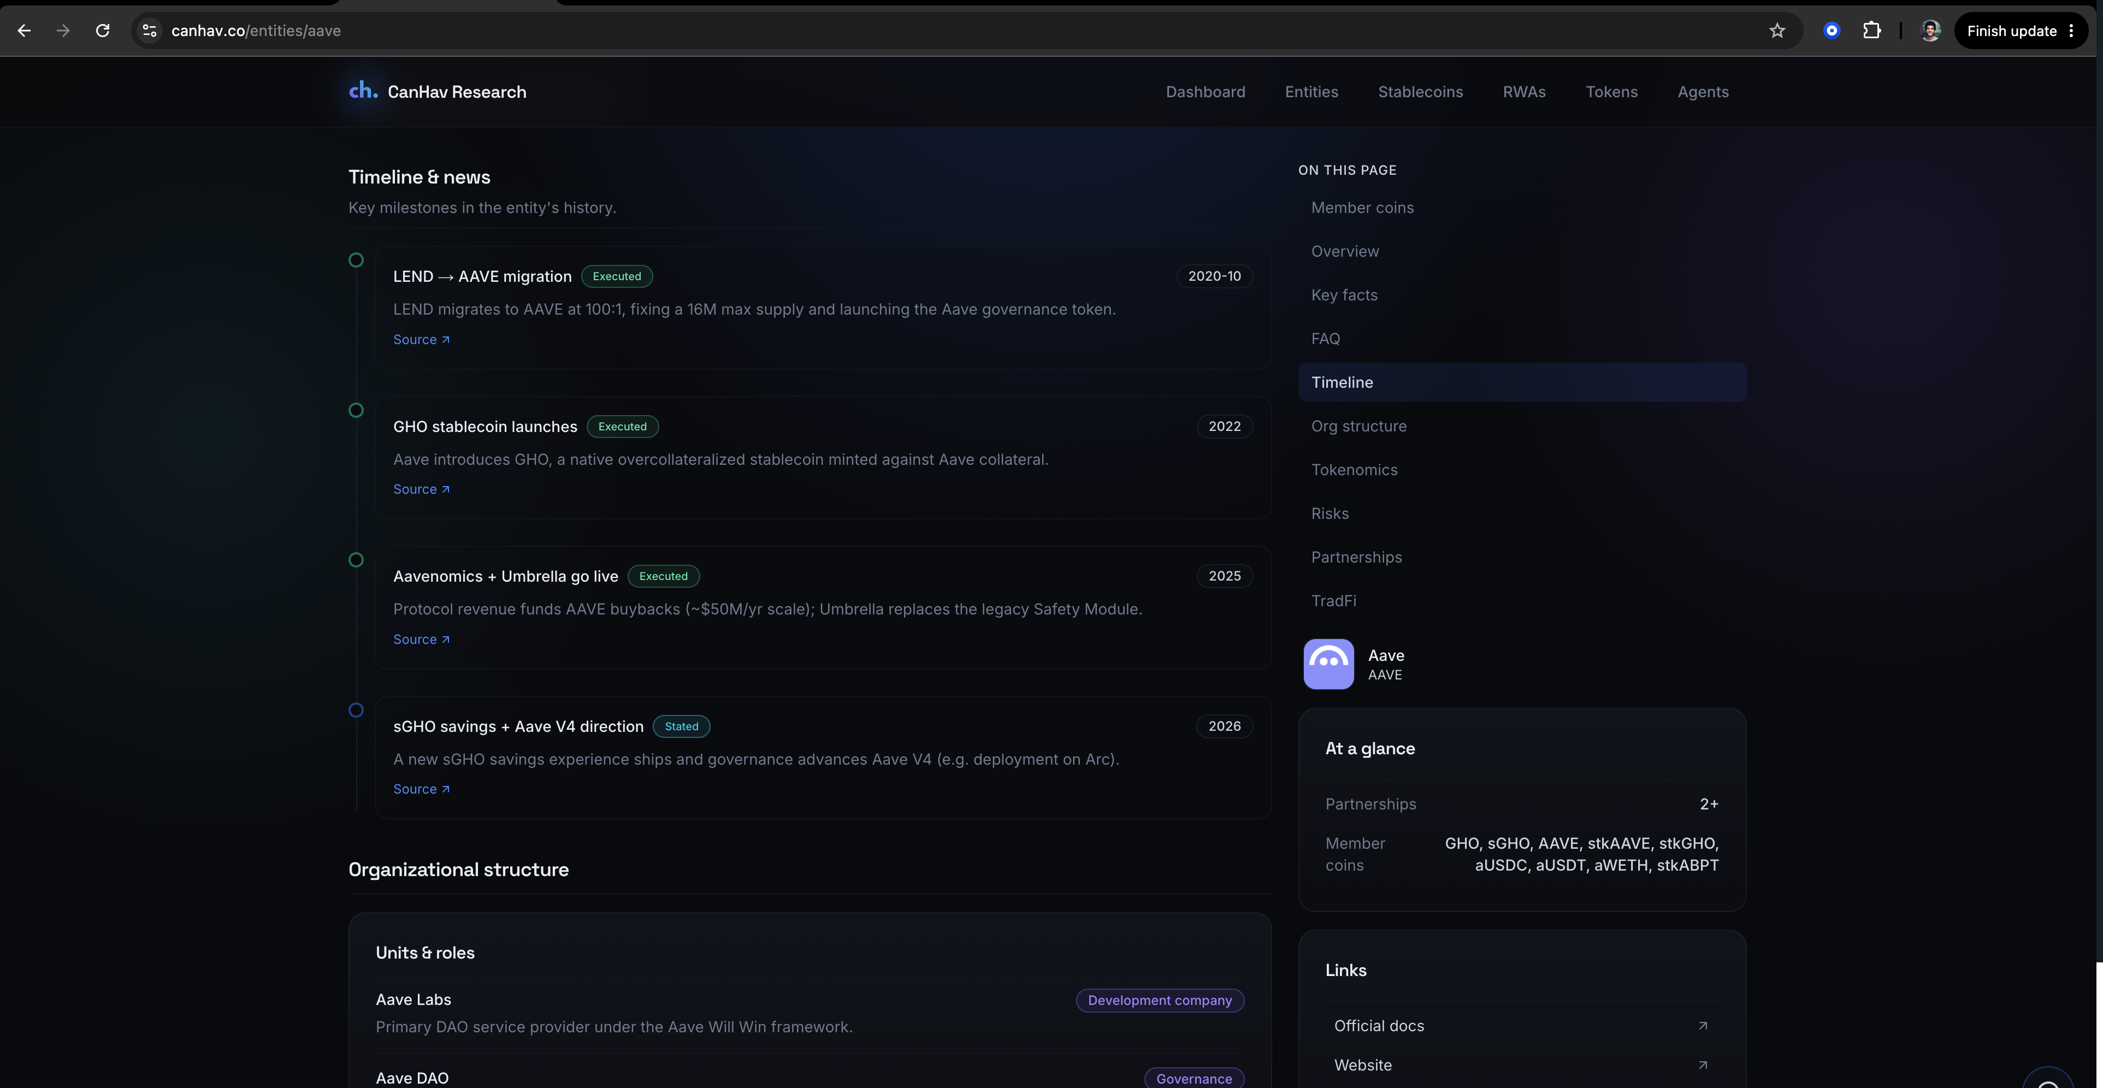Open the Tokens nav item
Screen dimensions: 2103x1088
[1611, 92]
